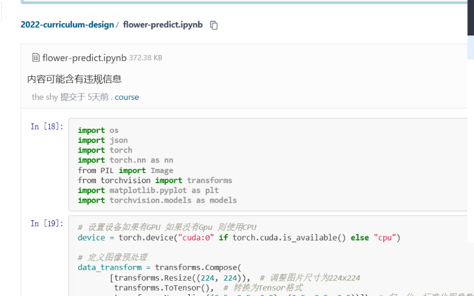
Task: Click the 'from torchvision import transforms' line
Action: coord(155,180)
